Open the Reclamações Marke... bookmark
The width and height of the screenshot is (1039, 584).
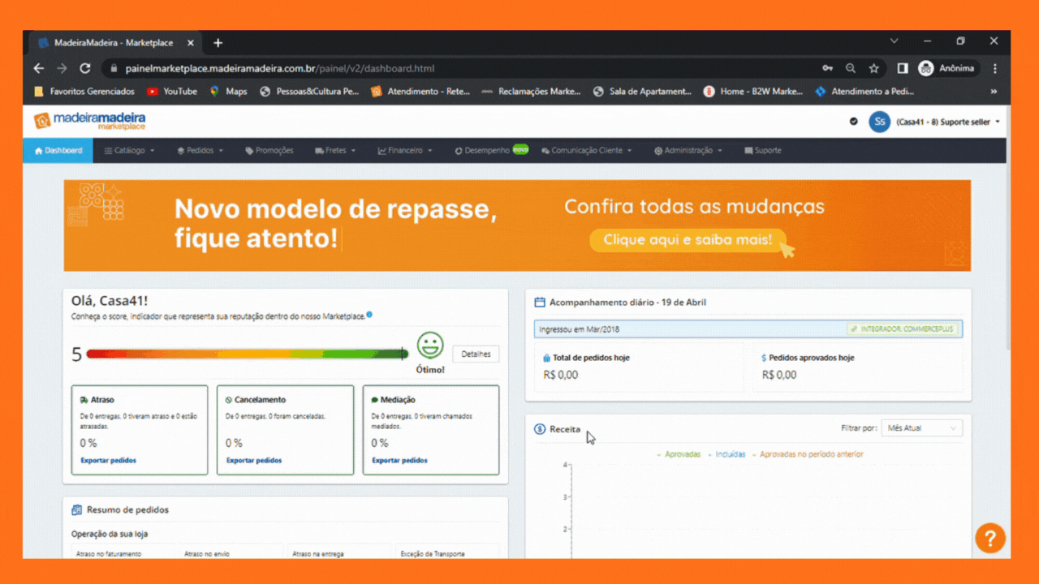tap(532, 92)
